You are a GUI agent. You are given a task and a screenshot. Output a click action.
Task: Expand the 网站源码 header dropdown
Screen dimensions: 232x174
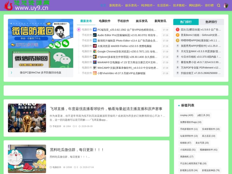195,6
